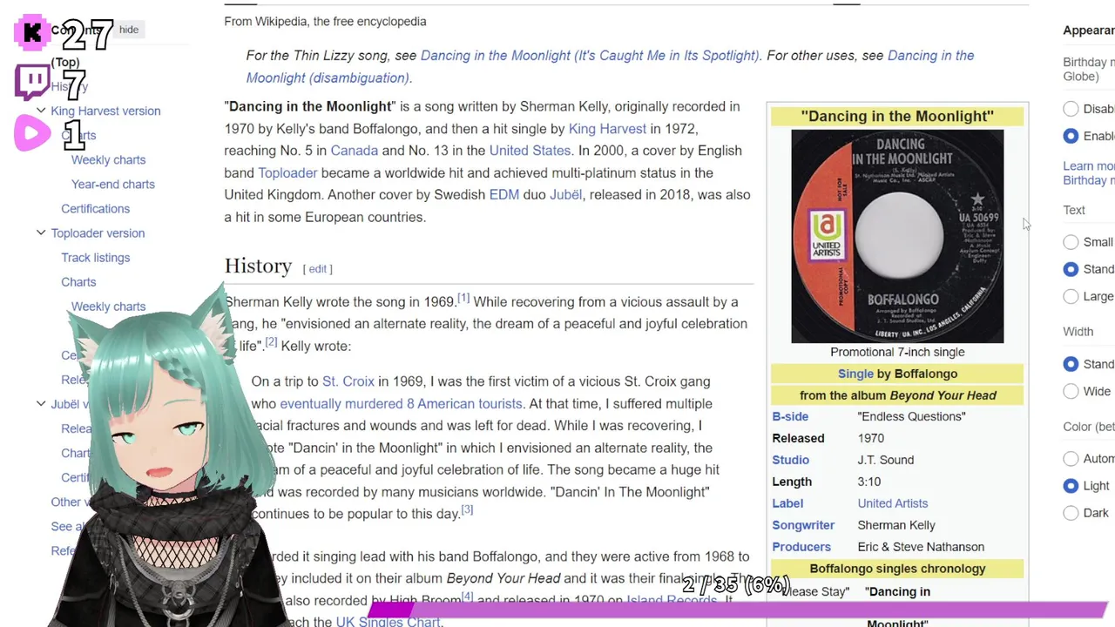Open the EDM article link
The width and height of the screenshot is (1115, 627).
tap(503, 194)
